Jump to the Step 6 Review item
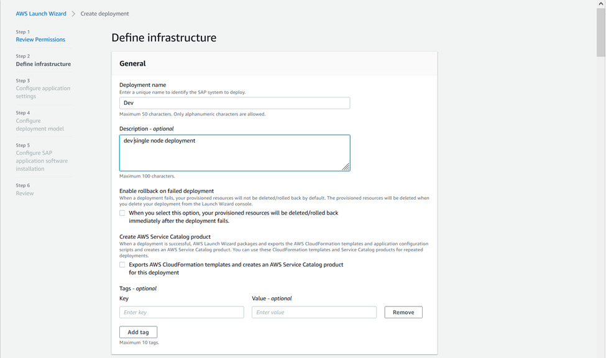Image resolution: width=606 pixels, height=358 pixels. coord(25,194)
